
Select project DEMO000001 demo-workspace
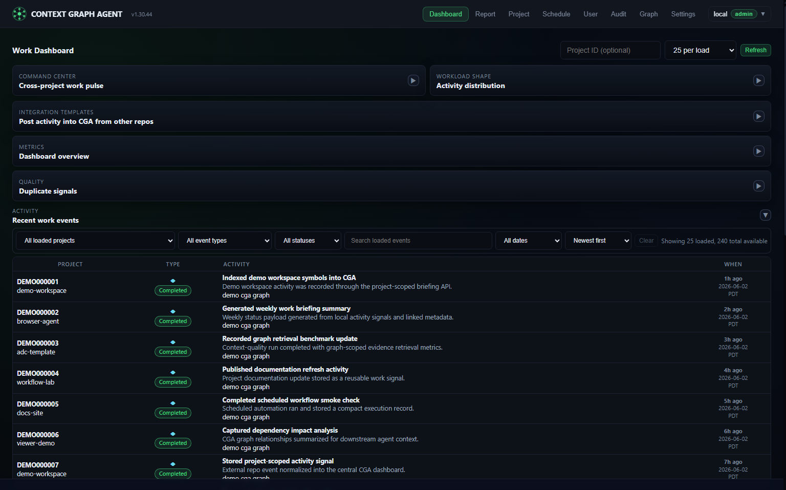click(x=41, y=286)
